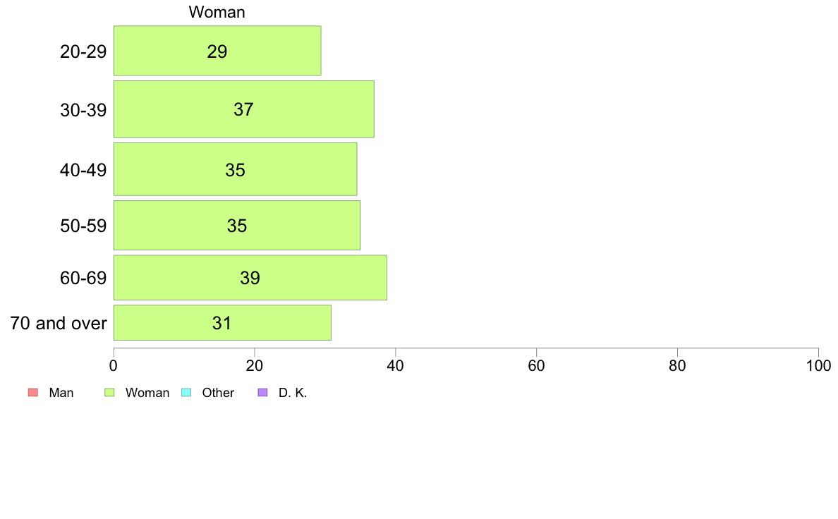Viewport: 838px width, 519px height.
Task: Select the 30-39 bar showing 37
Action: tap(243, 109)
